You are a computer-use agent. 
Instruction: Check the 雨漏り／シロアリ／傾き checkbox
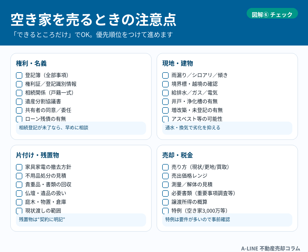click(x=166, y=75)
